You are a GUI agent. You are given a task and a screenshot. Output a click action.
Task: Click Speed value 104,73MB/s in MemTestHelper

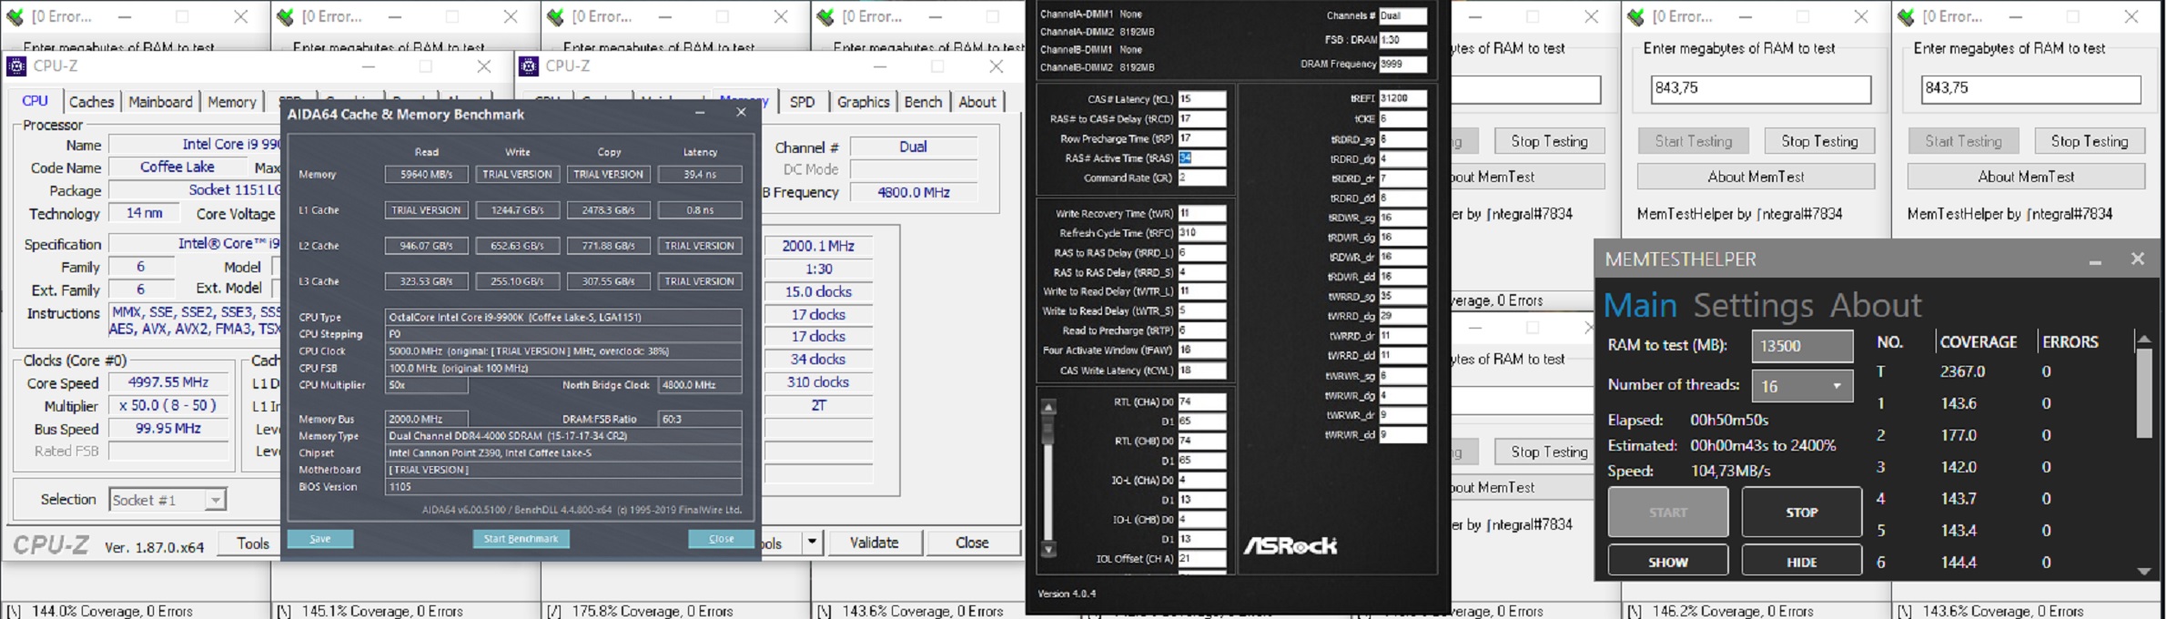1731,471
